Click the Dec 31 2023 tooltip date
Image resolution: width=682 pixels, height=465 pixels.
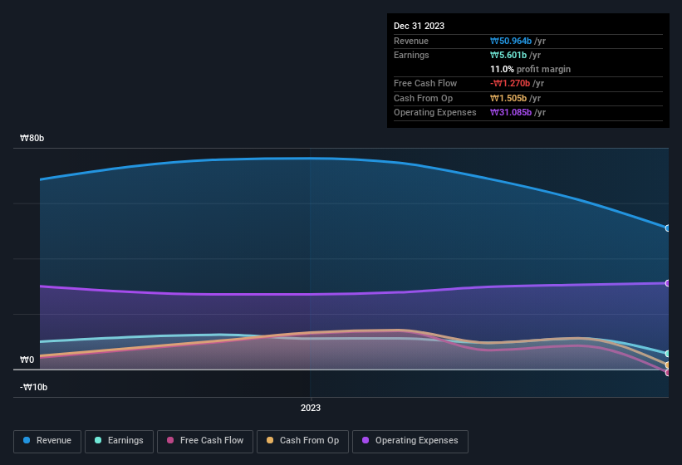pyautogui.click(x=419, y=26)
